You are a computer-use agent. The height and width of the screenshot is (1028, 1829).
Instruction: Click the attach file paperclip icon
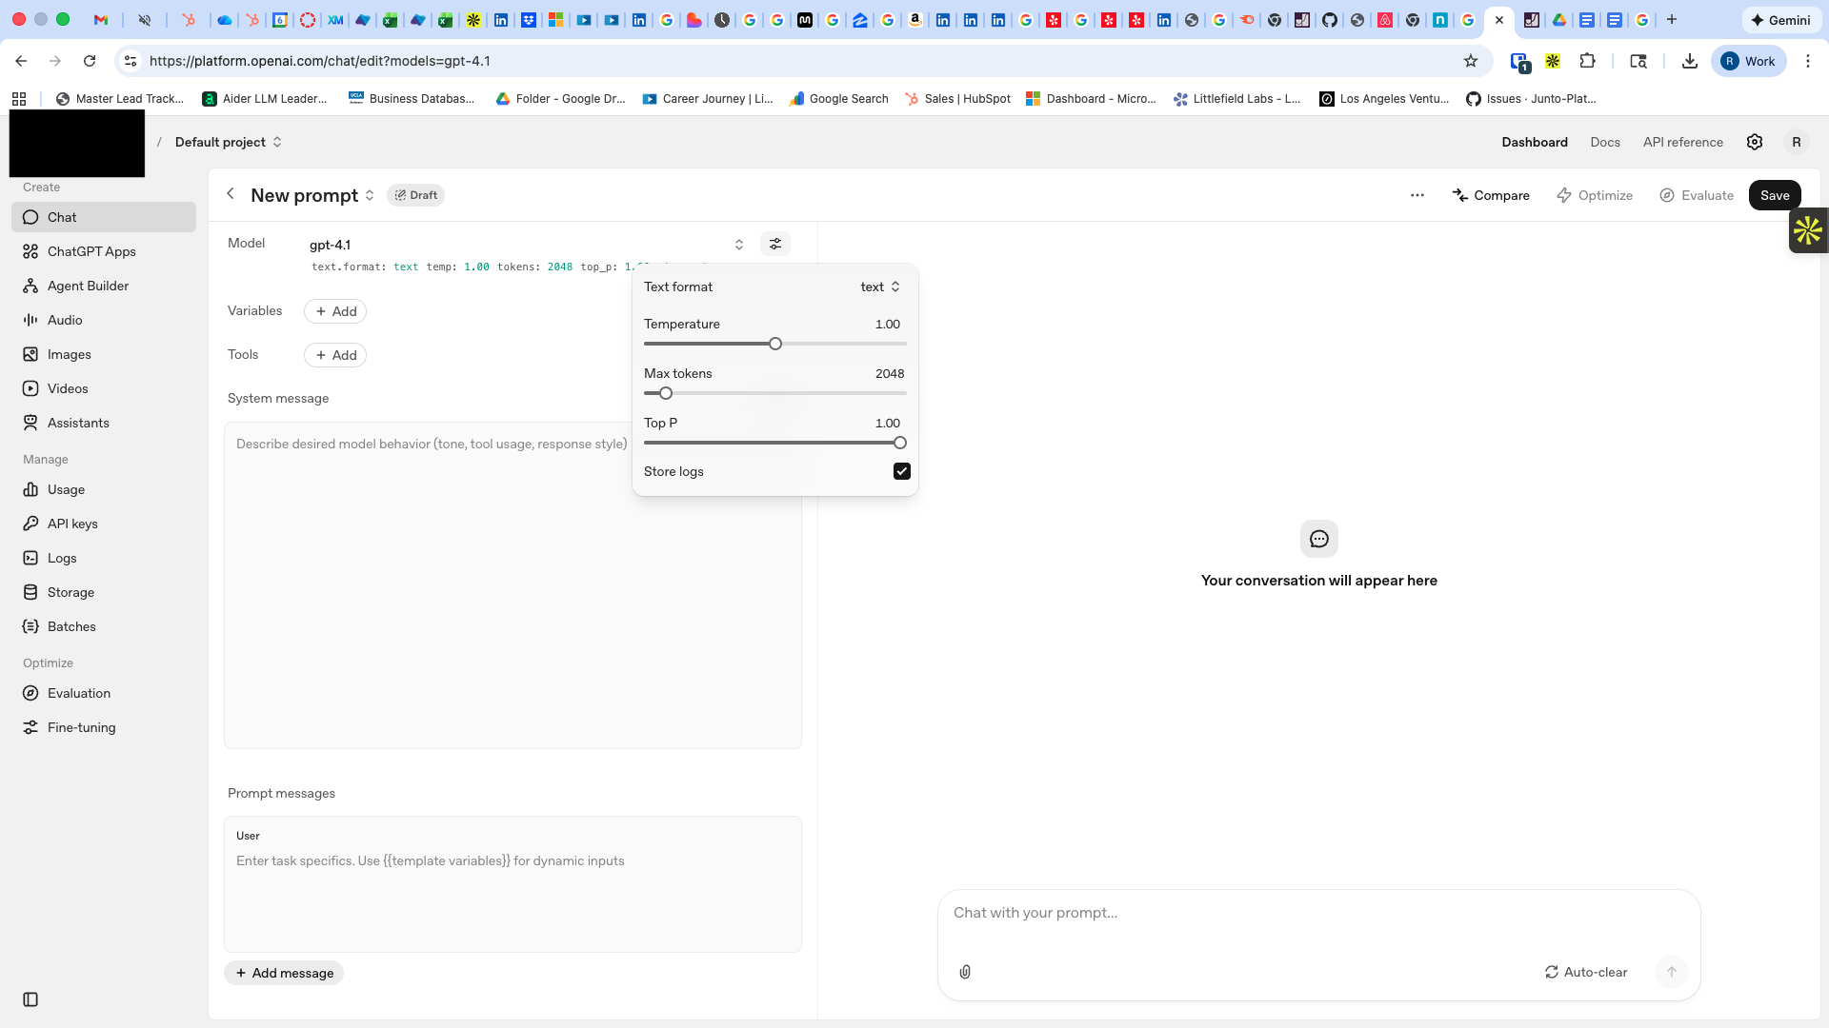(965, 972)
